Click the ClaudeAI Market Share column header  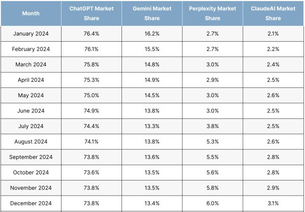pyautogui.click(x=273, y=13)
